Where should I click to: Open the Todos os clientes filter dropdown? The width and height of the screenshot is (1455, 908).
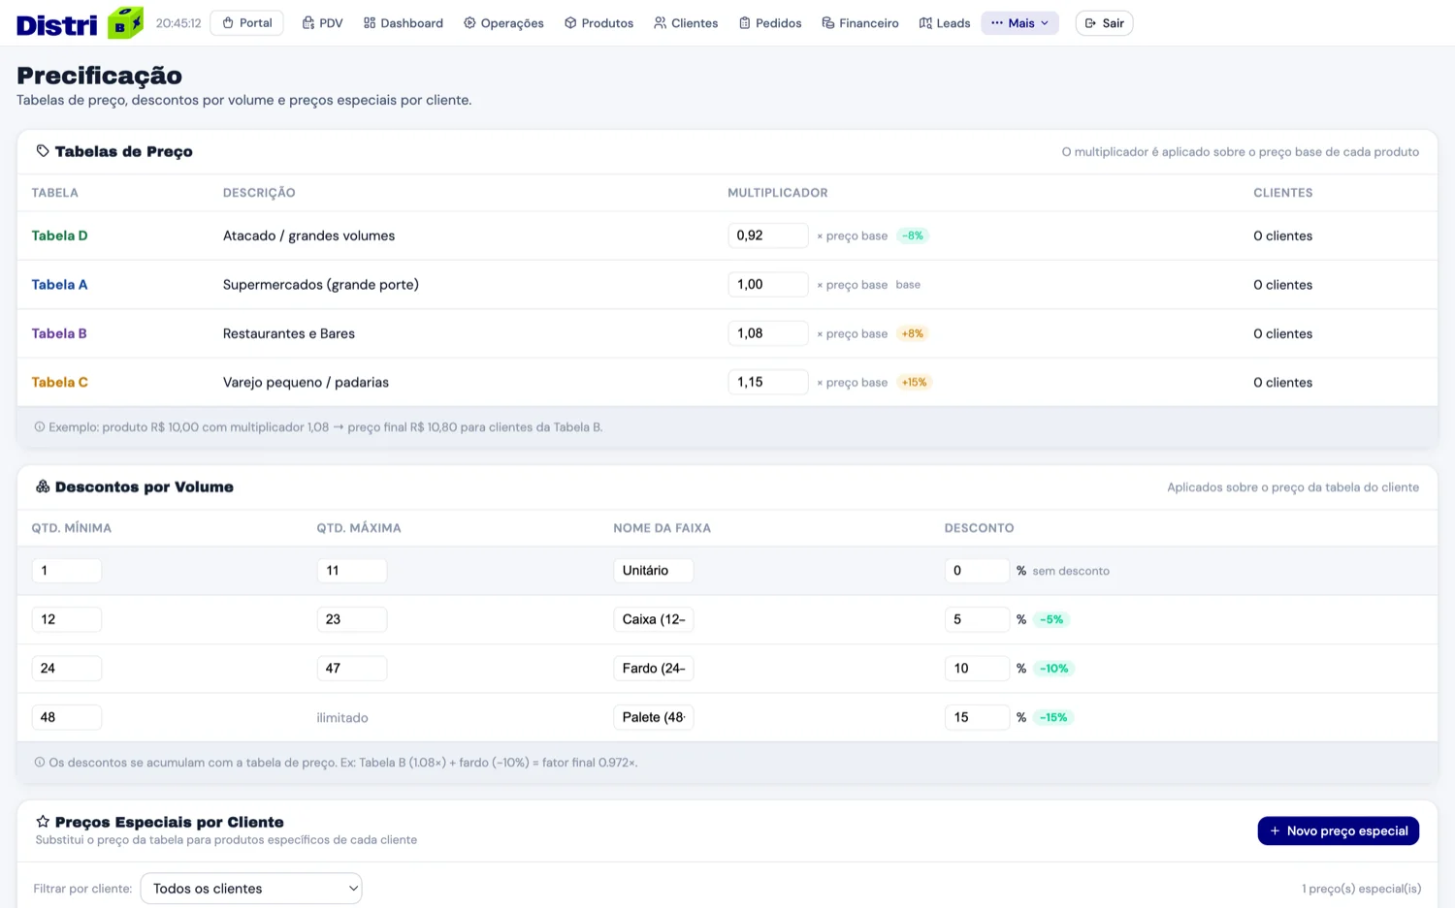coord(251,889)
